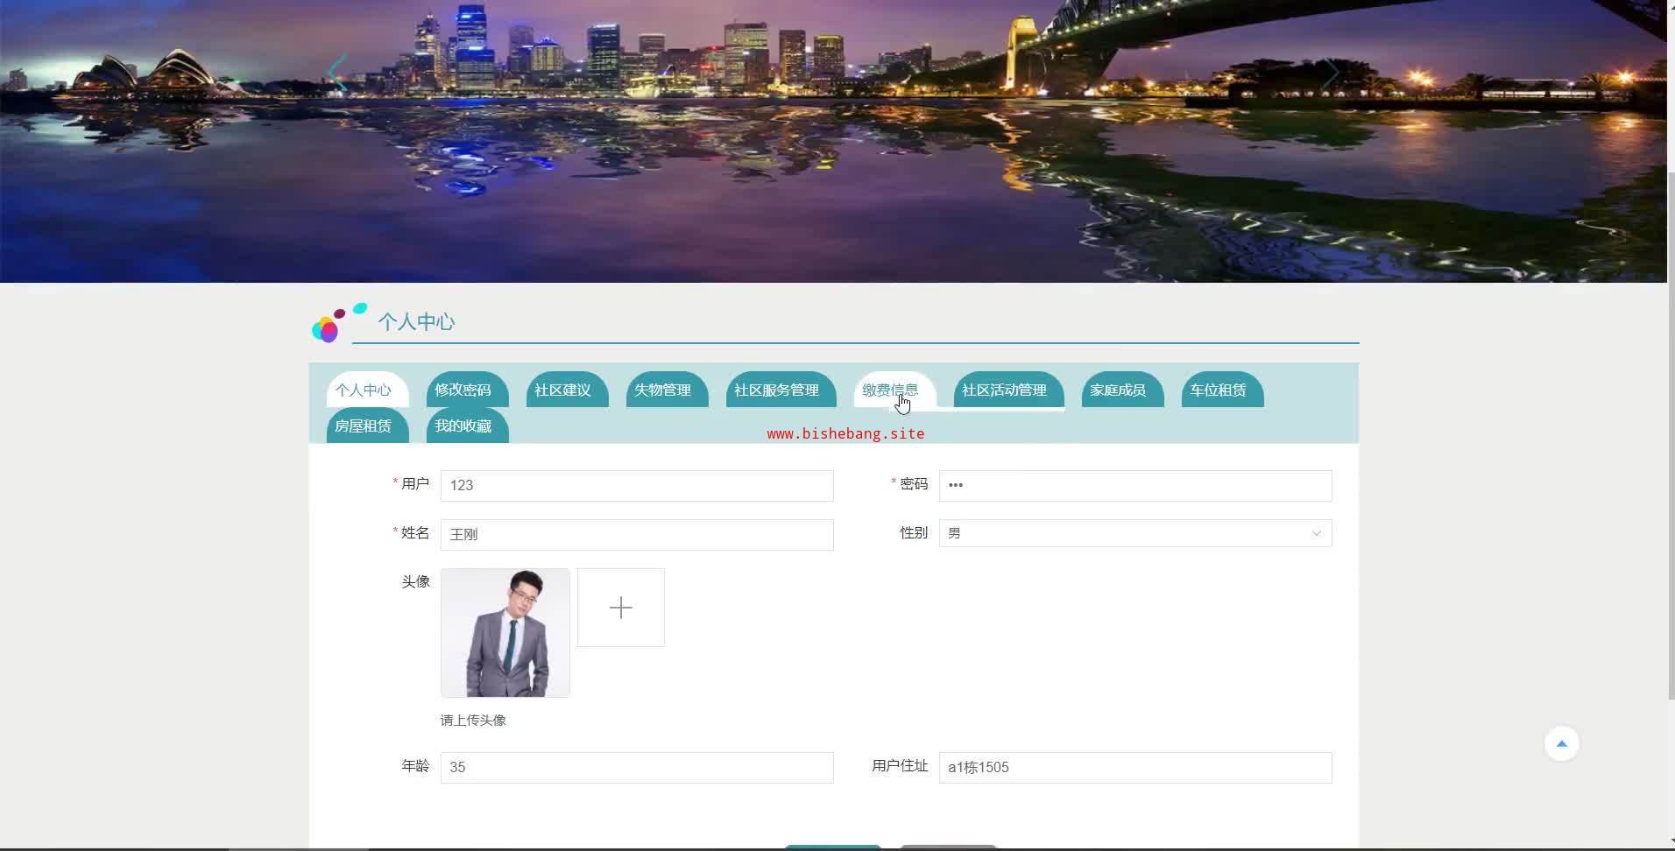Click the 密码 password input field
Screen dimensions: 1675x851
[1135, 486]
